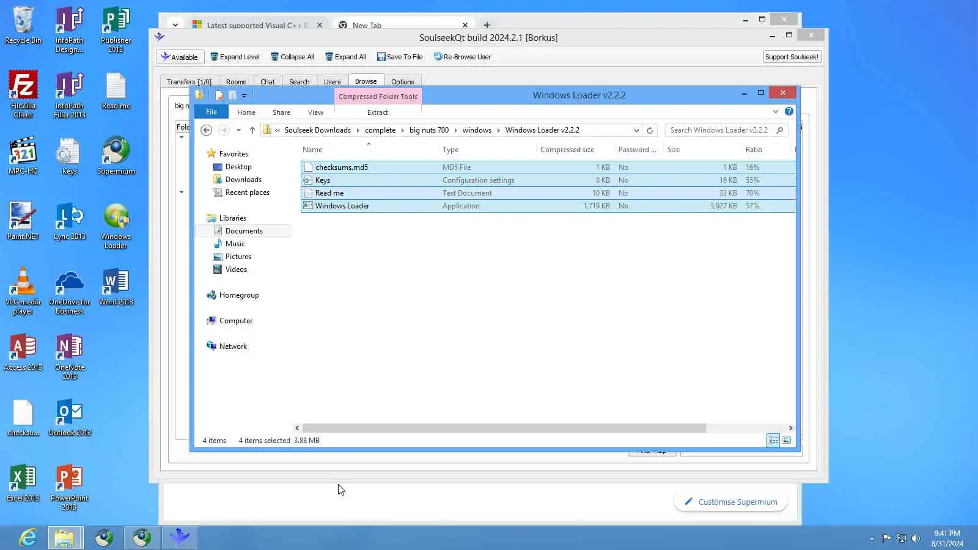Screen dimensions: 978x550
Task: Open Quick Access Toolbar customize dropdown
Action: (244, 95)
